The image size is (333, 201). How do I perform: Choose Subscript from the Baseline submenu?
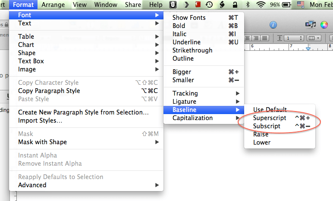pyautogui.click(x=267, y=126)
